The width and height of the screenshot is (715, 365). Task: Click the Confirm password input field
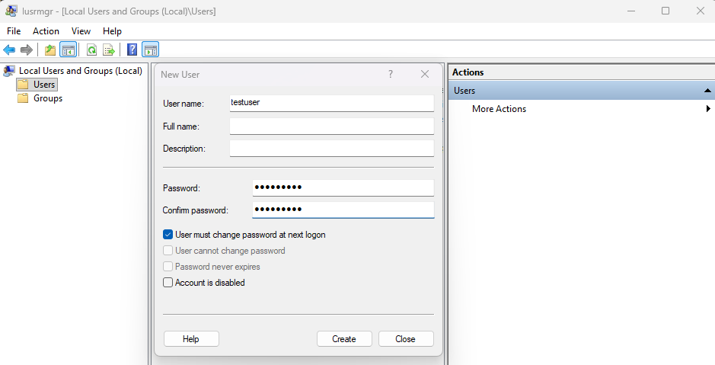(x=343, y=210)
